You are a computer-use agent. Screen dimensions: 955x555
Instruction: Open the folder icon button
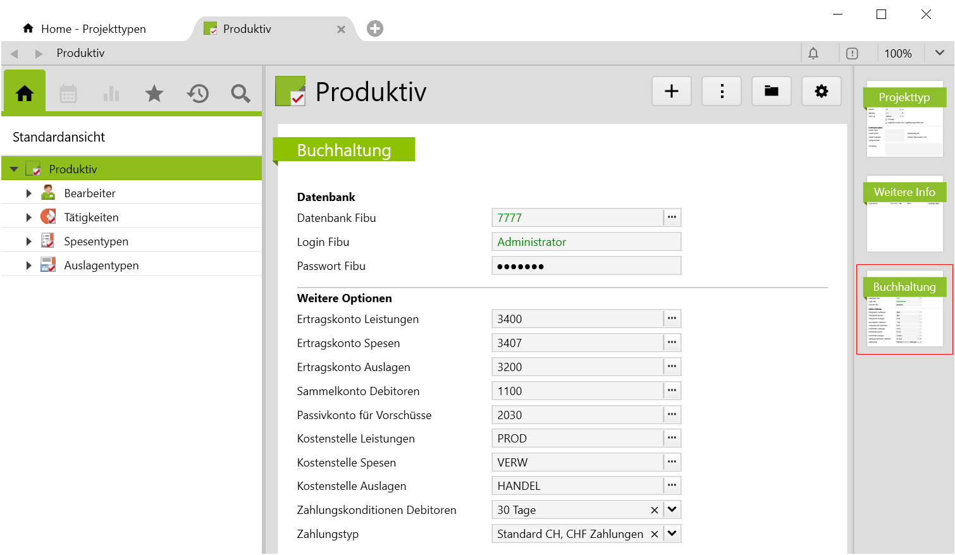click(x=771, y=92)
